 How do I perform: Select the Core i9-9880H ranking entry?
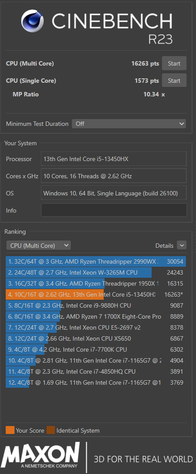pos(96,305)
